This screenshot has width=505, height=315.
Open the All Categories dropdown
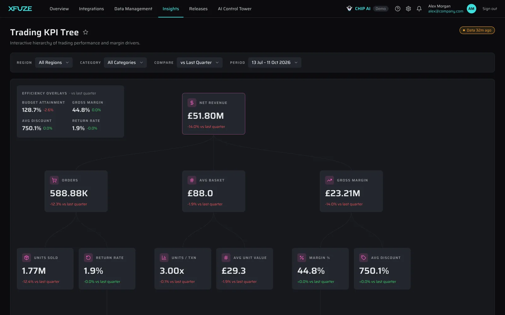(x=125, y=62)
